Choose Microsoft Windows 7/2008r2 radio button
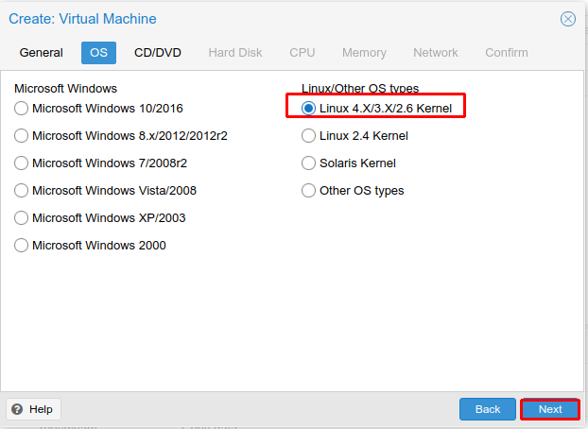 [x=22, y=163]
